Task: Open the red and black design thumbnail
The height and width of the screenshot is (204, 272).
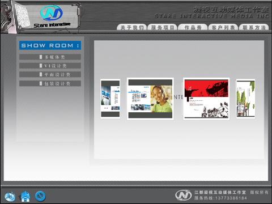Action: (206, 99)
